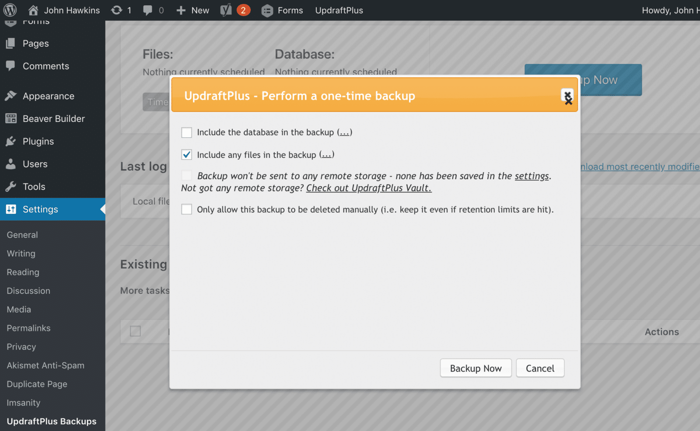This screenshot has width=700, height=431.
Task: Select UpdraftPlus in the admin bar
Action: [x=339, y=10]
